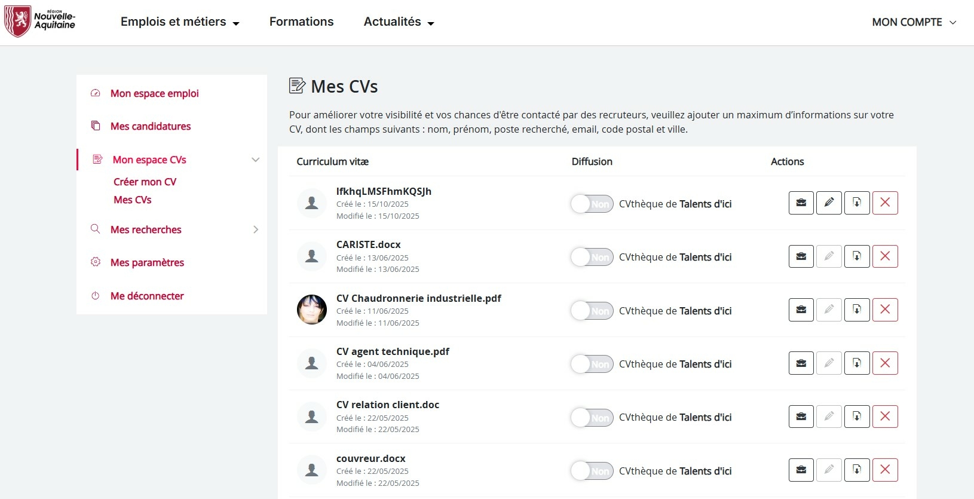Screen dimensions: 974x499
Task: Click the Créer mon CV link
Action: click(145, 182)
